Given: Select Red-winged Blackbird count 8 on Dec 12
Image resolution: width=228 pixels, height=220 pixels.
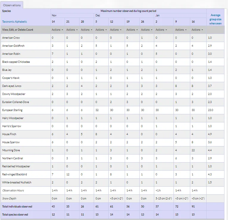Looking at the screenshot, I should [111, 174].
